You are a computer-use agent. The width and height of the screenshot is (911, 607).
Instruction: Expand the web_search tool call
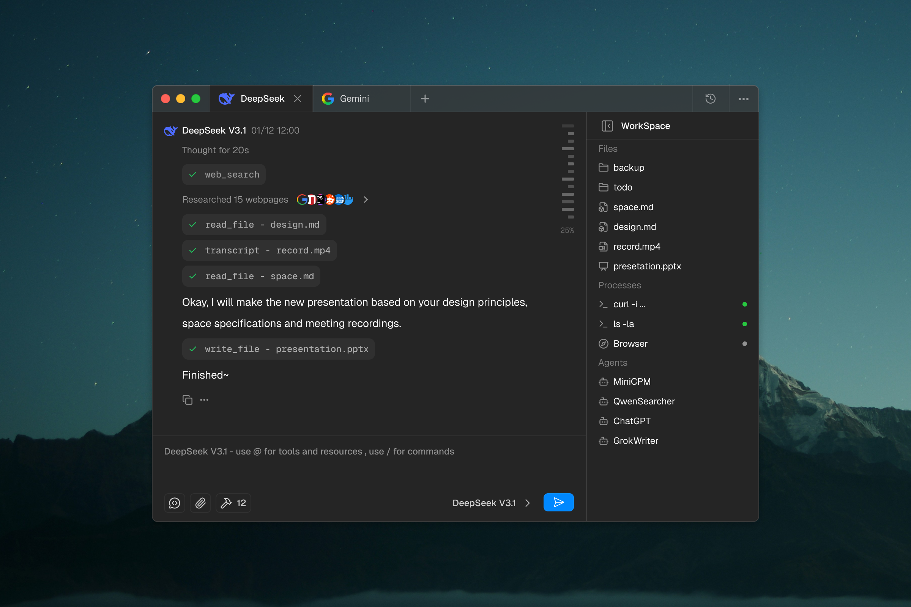[x=224, y=175]
